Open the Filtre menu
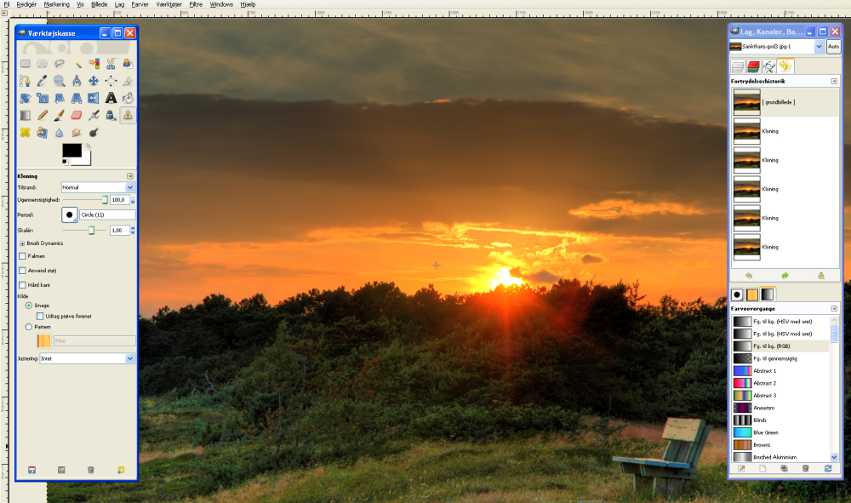 [x=196, y=4]
